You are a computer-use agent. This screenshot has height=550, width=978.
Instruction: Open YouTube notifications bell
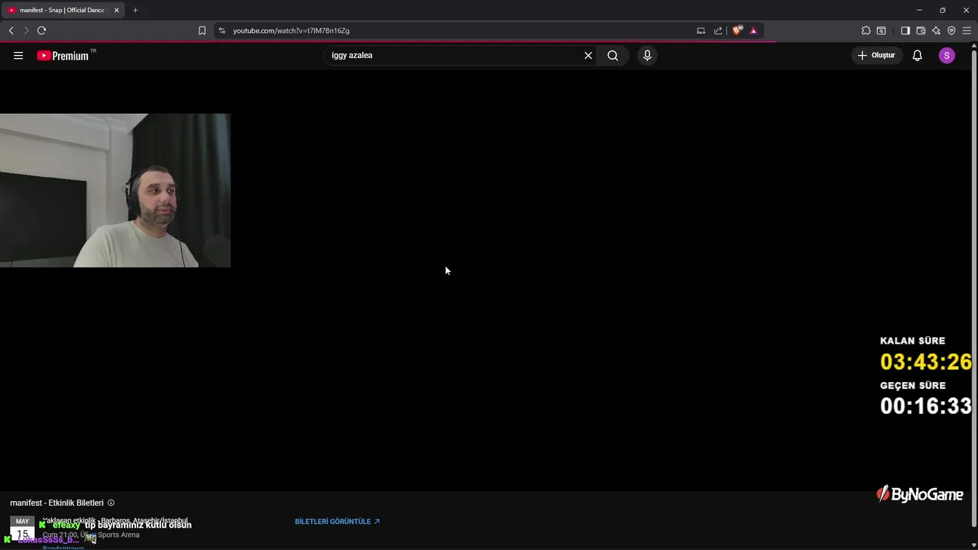tap(918, 55)
